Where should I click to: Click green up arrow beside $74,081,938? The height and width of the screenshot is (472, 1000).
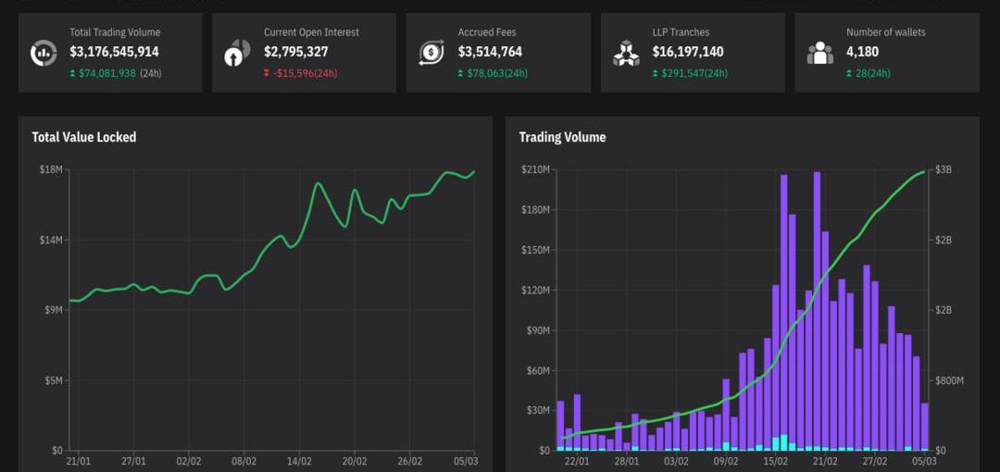click(73, 73)
